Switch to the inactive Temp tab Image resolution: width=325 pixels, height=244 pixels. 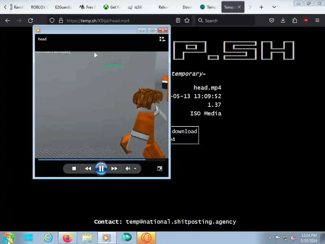[208, 7]
